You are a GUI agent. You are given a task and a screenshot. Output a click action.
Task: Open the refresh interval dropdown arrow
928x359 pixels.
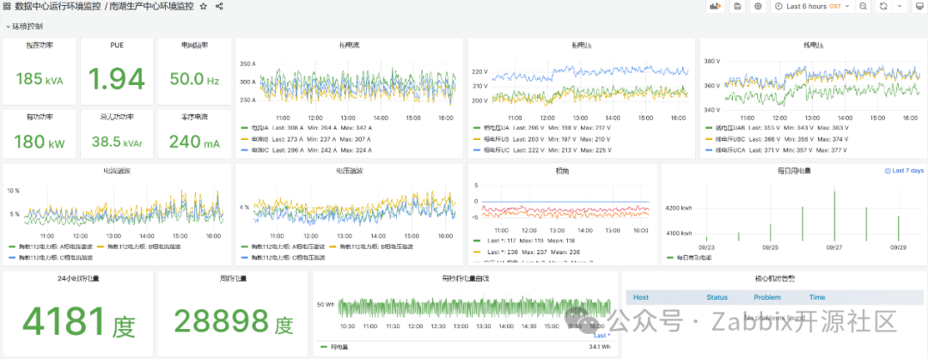900,6
